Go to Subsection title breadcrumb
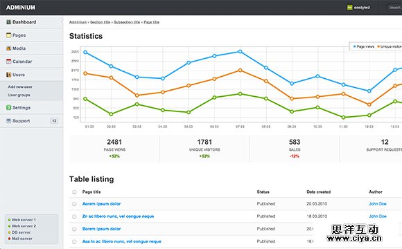This screenshot has height=249, width=402. 127,22
